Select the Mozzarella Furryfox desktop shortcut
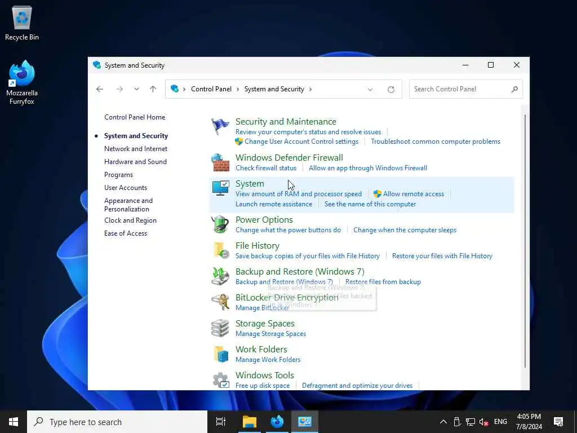Viewport: 577px width, 433px height. coord(22,83)
